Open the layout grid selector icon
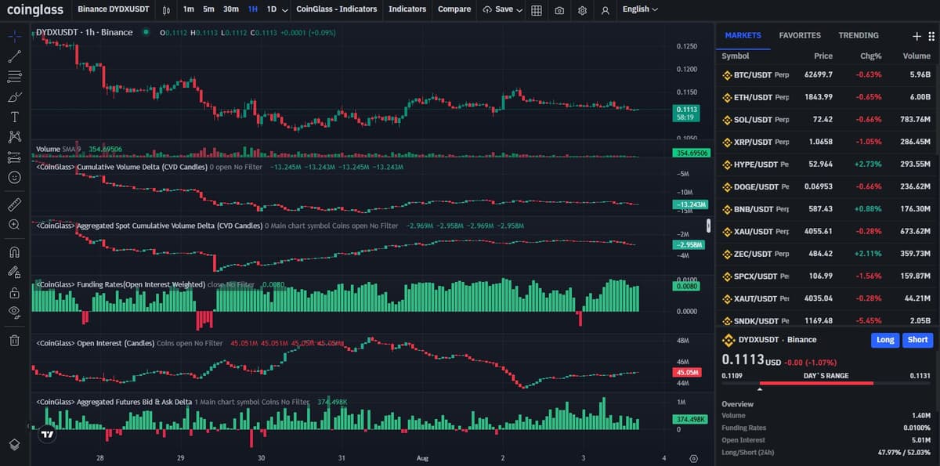Screen dimensions: 940x466 click(x=537, y=9)
